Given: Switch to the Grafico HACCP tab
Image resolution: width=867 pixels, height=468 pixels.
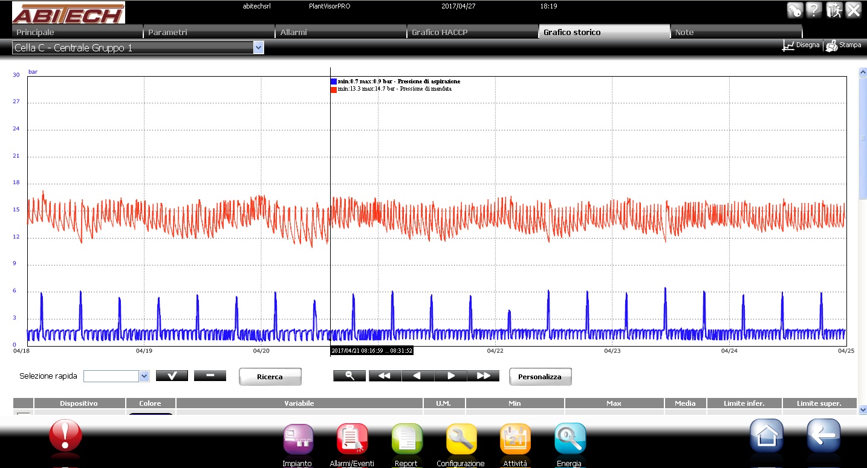Looking at the screenshot, I should coord(472,32).
